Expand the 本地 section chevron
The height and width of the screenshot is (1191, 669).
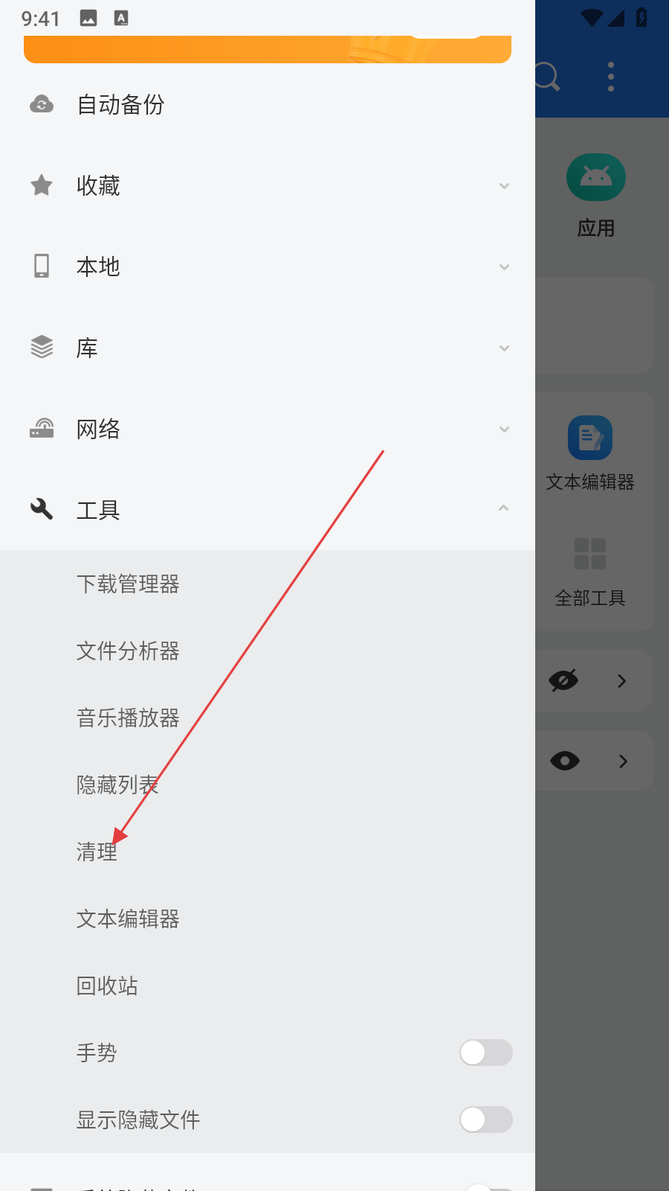pyautogui.click(x=504, y=267)
